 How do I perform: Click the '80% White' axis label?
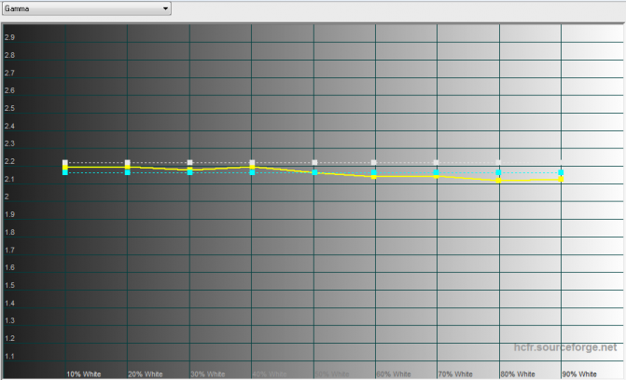[x=518, y=374]
